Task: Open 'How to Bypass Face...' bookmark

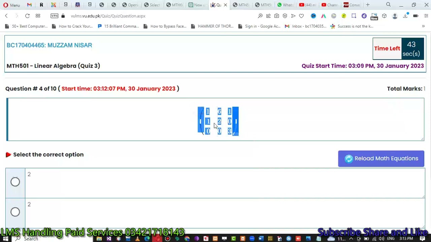Action: click(x=165, y=26)
